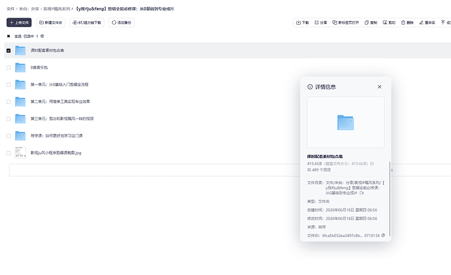Check the 导学课 folder checkbox

point(8,136)
